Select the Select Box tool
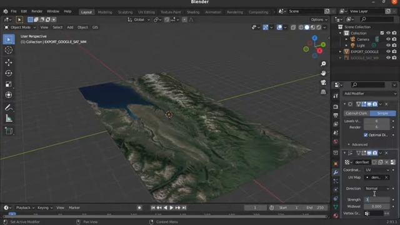The image size is (400, 225). [9, 39]
